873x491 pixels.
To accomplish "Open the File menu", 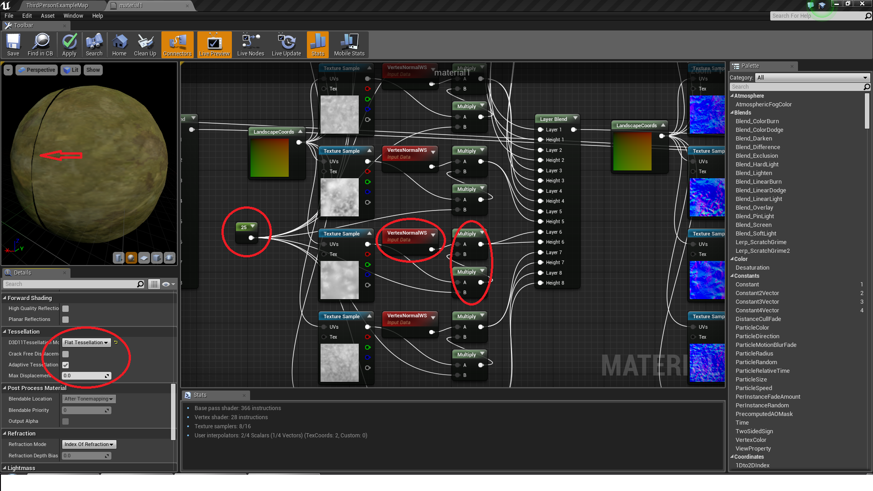I will (9, 16).
